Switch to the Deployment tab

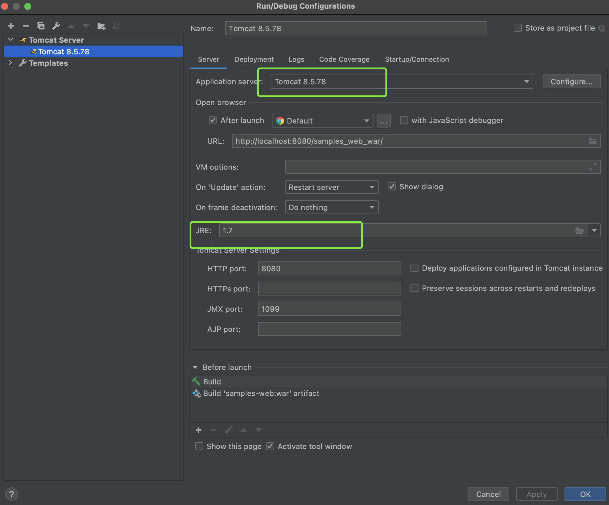pyautogui.click(x=254, y=59)
